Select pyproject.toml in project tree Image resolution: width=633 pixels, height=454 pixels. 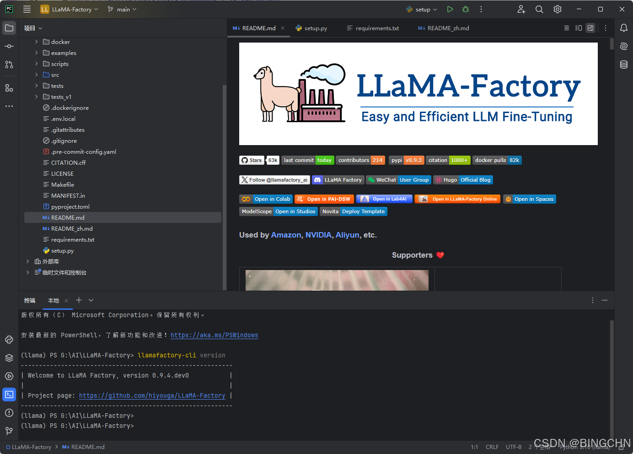point(70,206)
